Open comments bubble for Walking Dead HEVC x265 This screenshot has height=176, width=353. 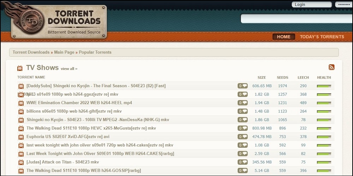[243, 128]
